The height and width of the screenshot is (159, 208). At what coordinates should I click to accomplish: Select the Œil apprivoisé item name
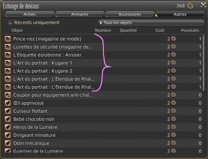pos(28,103)
